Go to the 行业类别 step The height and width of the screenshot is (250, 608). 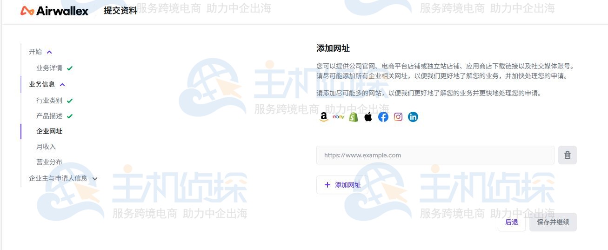(49, 101)
